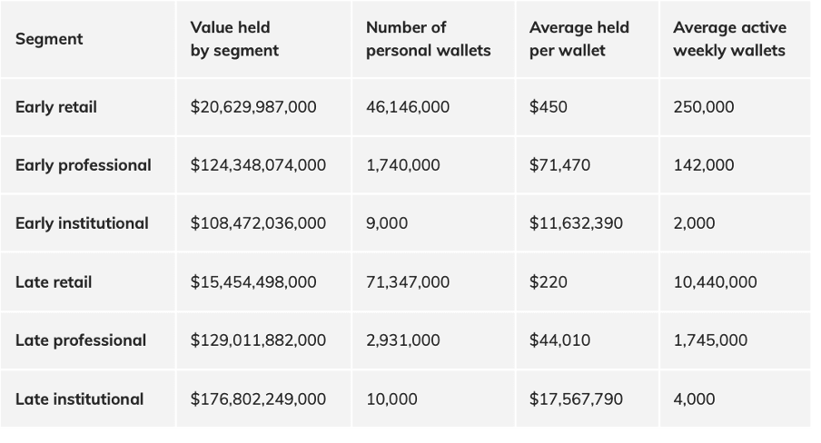Click the Late retail row label
The height and width of the screenshot is (443, 821).
(54, 282)
